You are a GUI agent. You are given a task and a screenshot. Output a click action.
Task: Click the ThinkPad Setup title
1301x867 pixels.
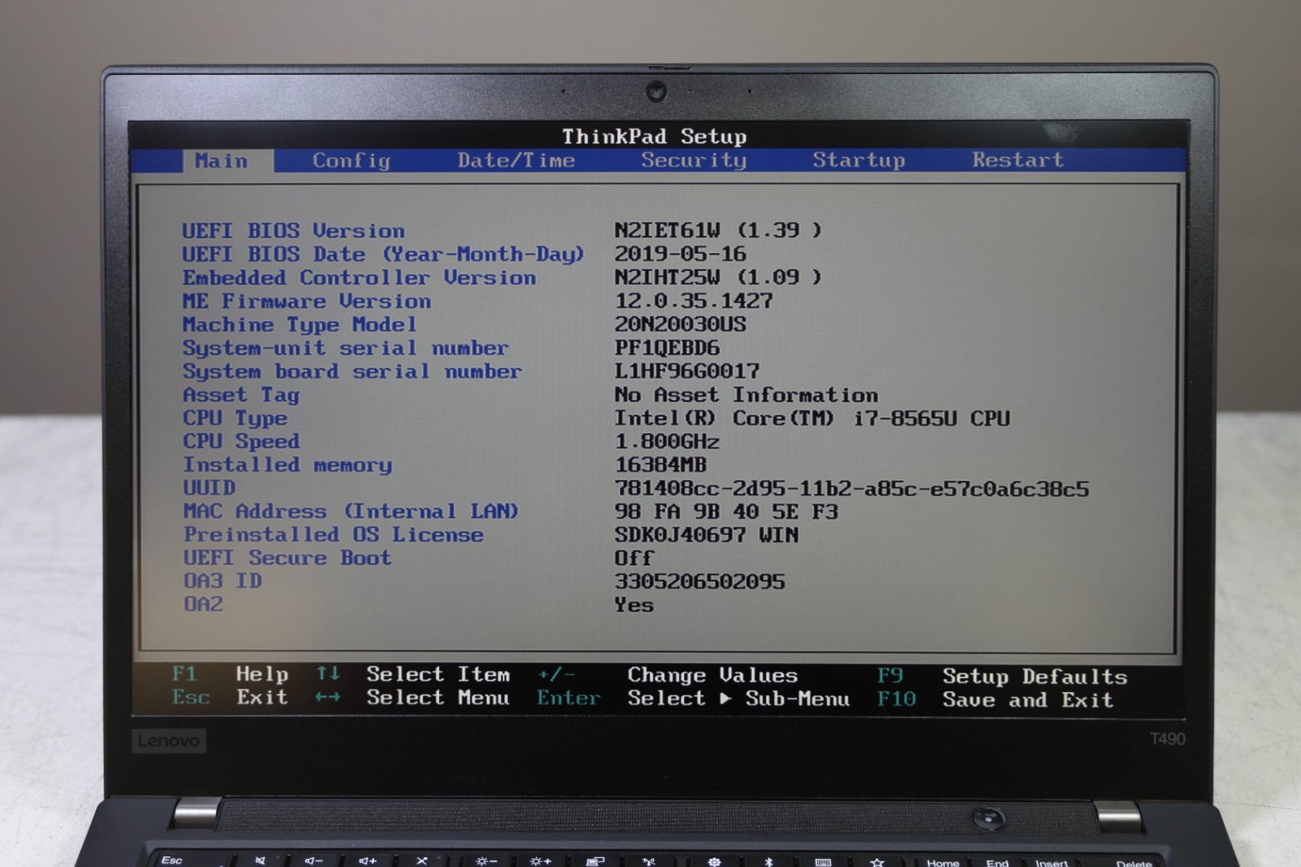click(x=655, y=136)
